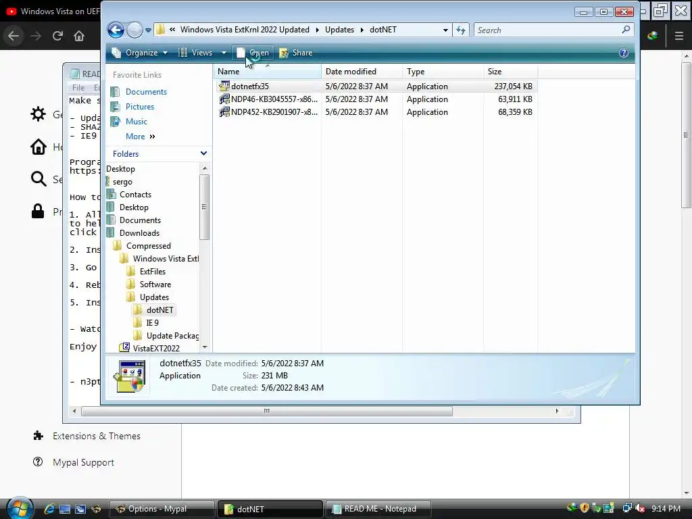
Task: Sort by the Size column header
Action: 511,72
